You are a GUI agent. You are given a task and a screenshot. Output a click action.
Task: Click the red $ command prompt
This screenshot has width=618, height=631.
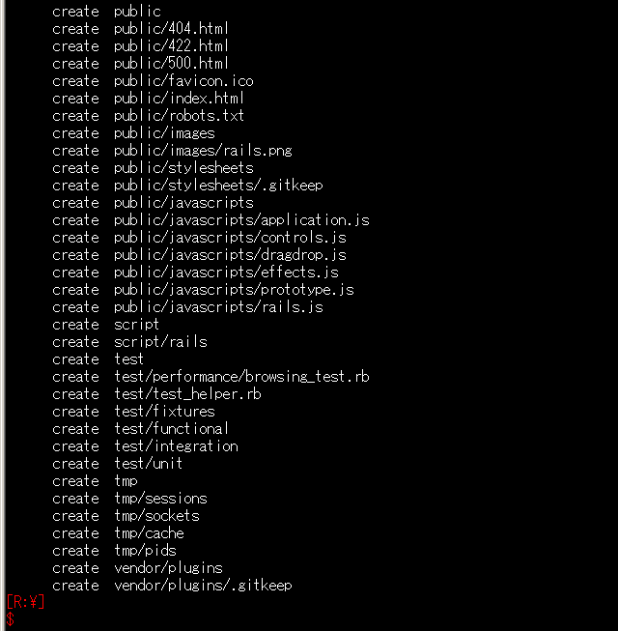point(10,619)
